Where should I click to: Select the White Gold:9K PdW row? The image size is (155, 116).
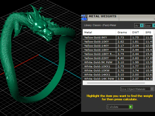pos(118,62)
